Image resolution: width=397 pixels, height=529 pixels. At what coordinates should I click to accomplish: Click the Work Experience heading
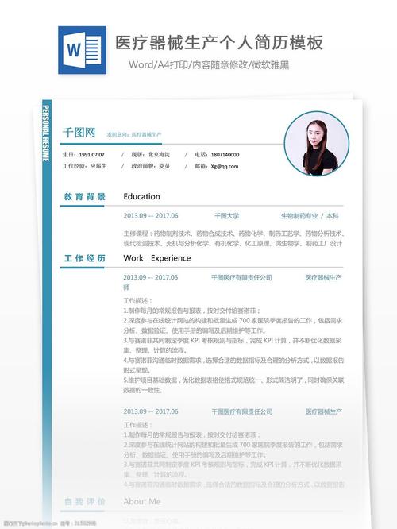click(157, 258)
